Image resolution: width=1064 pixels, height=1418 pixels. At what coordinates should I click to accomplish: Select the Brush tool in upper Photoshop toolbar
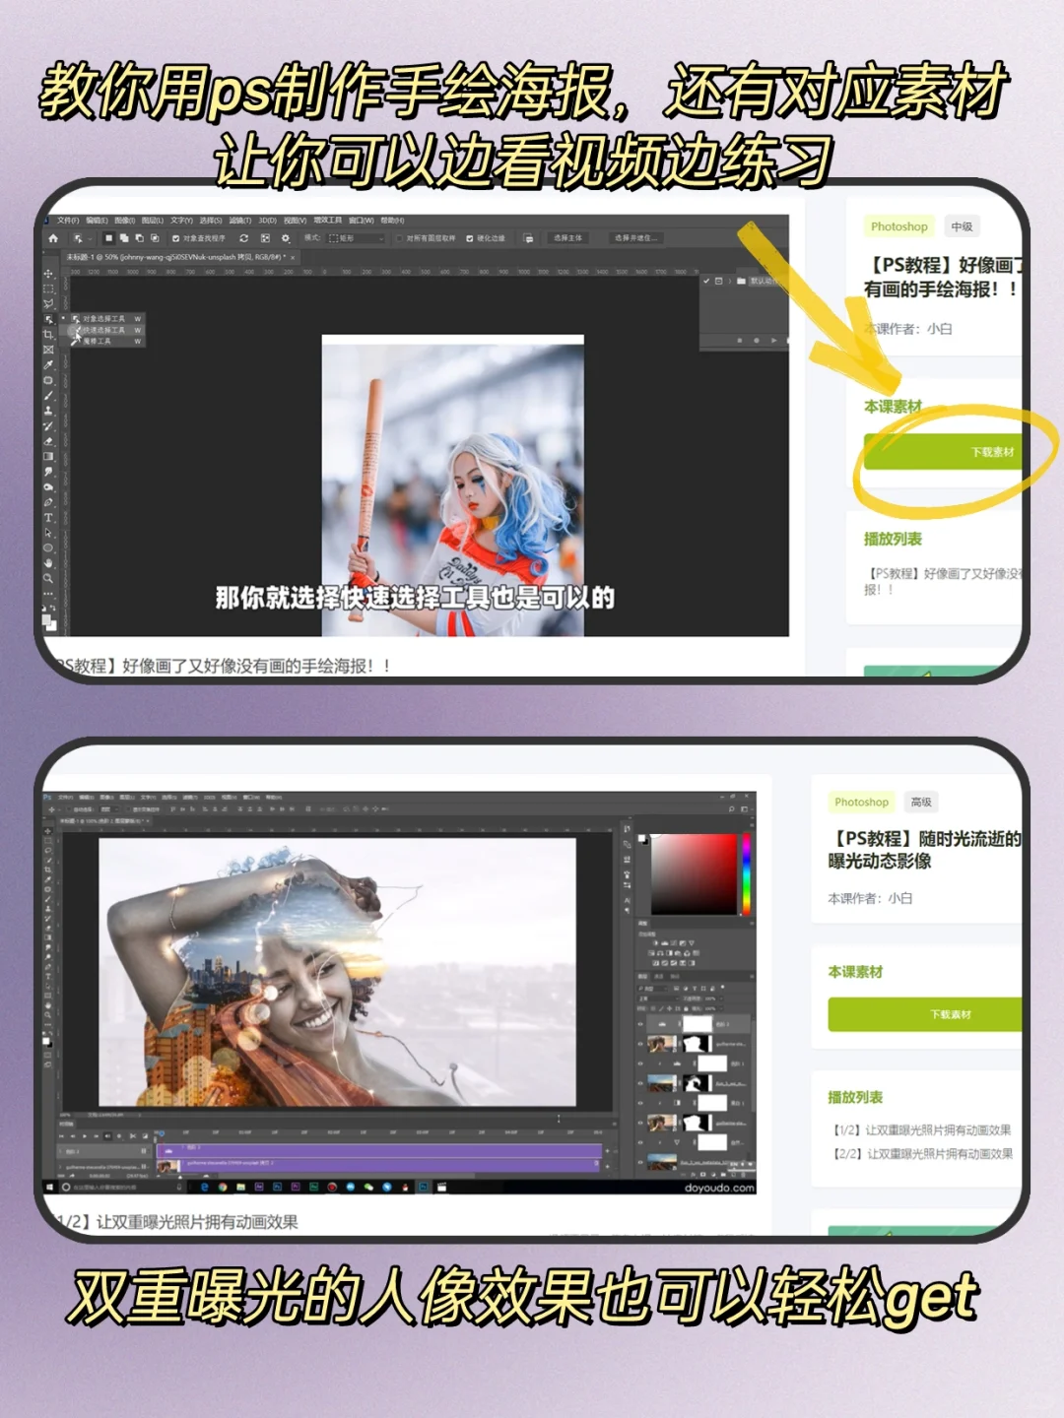pyautogui.click(x=48, y=396)
